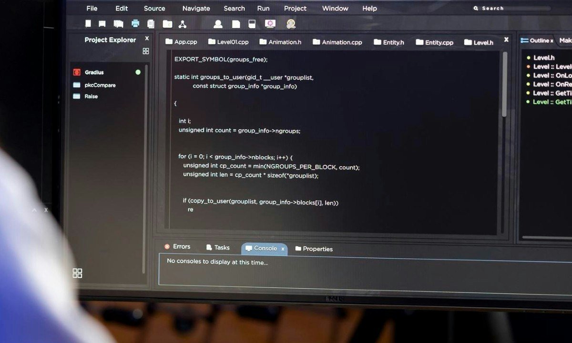
Task: Click the build settings gear toolbar icon
Action: click(270, 23)
